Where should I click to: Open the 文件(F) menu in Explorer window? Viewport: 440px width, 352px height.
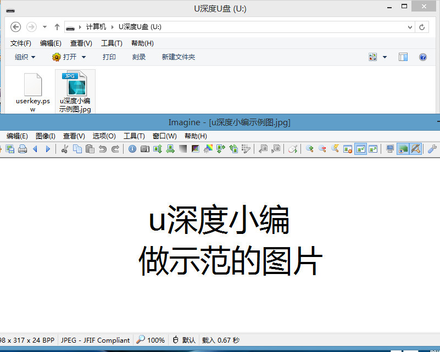tap(21, 43)
